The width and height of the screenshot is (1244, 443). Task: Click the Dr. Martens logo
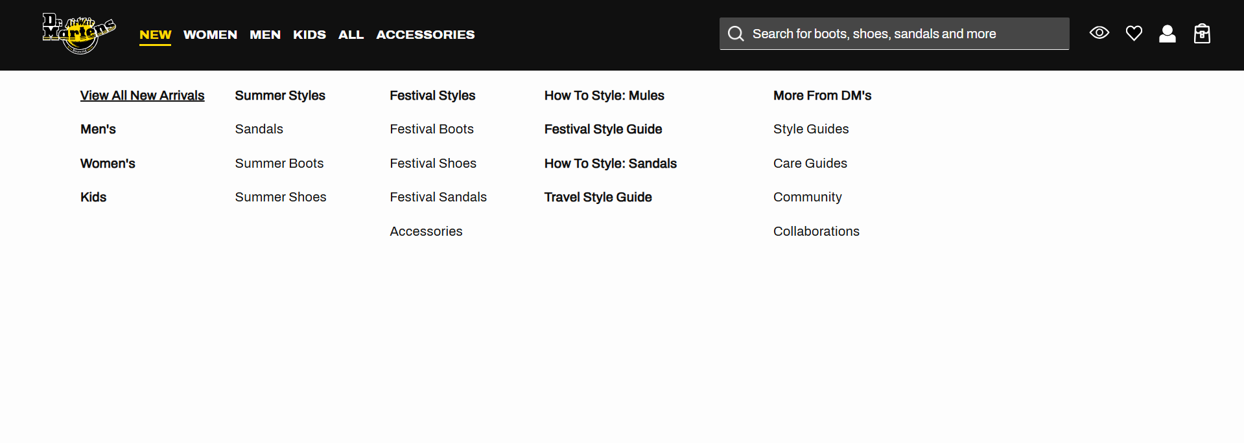pyautogui.click(x=79, y=34)
